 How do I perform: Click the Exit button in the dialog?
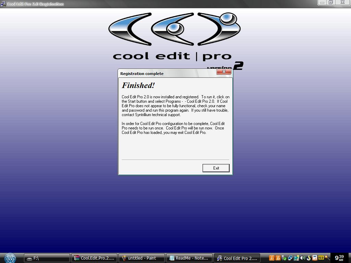pos(216,168)
